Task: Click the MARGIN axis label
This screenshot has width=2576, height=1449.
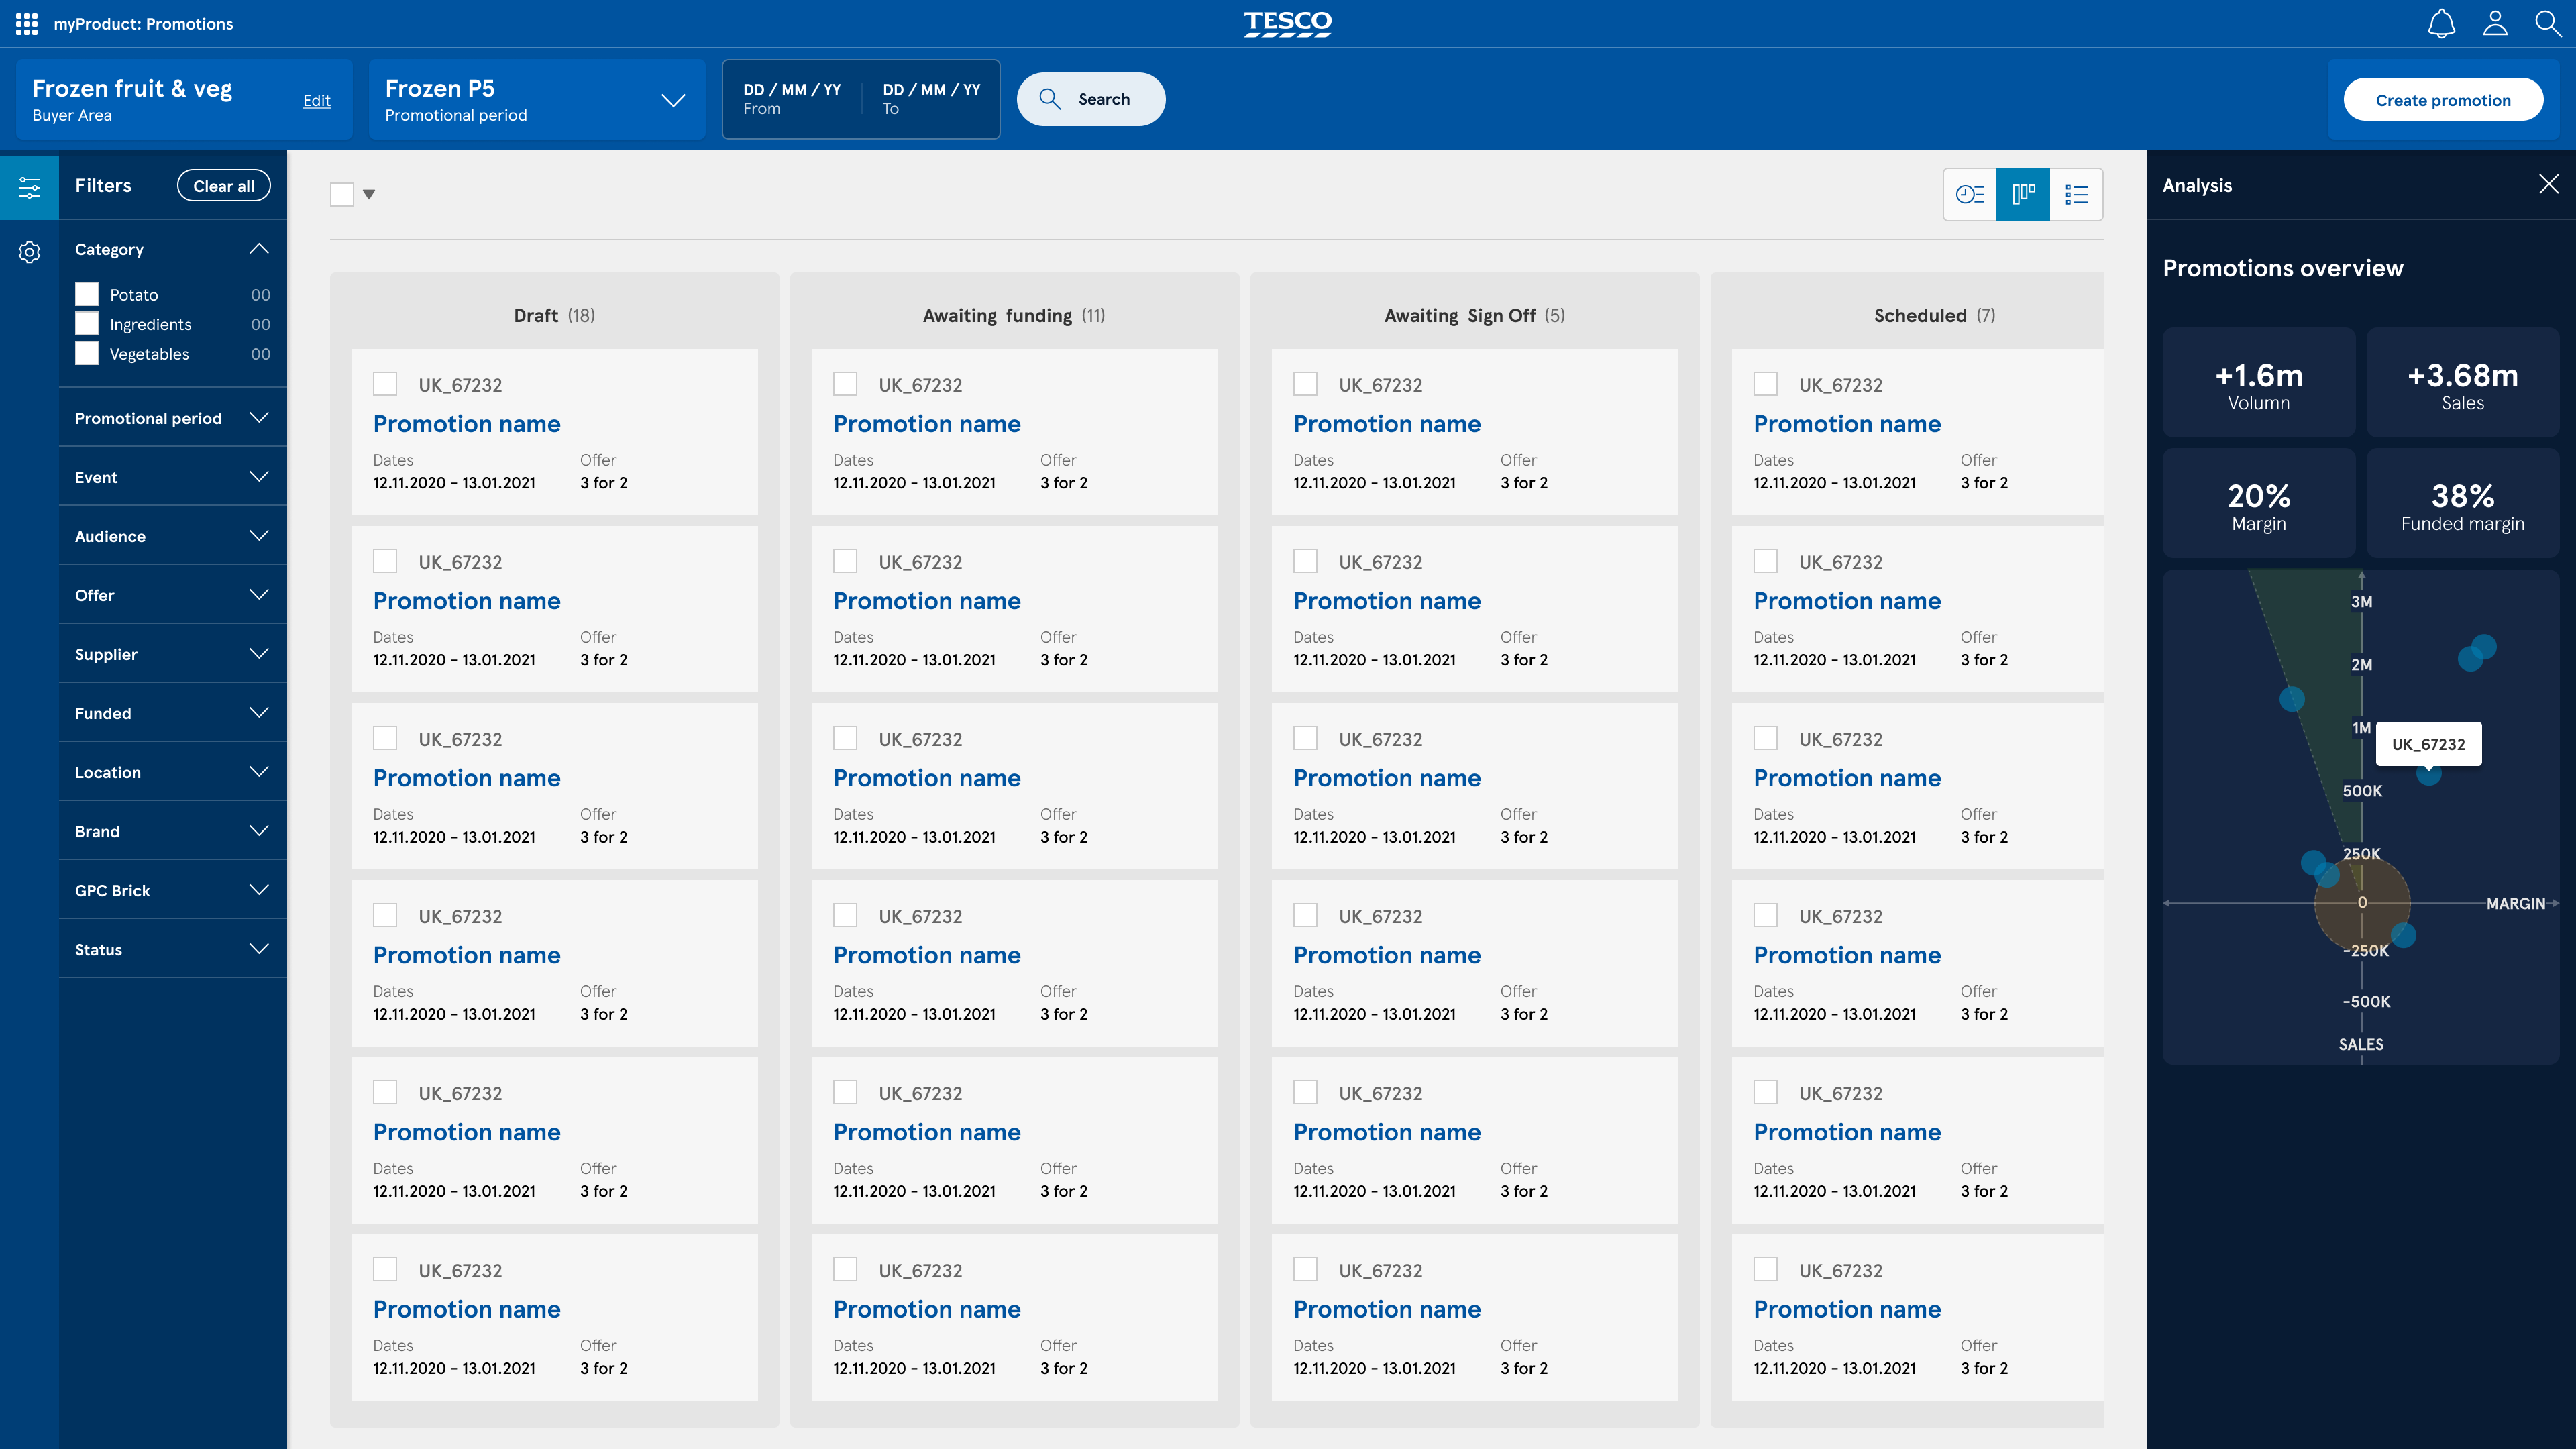Action: pyautogui.click(x=2515, y=903)
